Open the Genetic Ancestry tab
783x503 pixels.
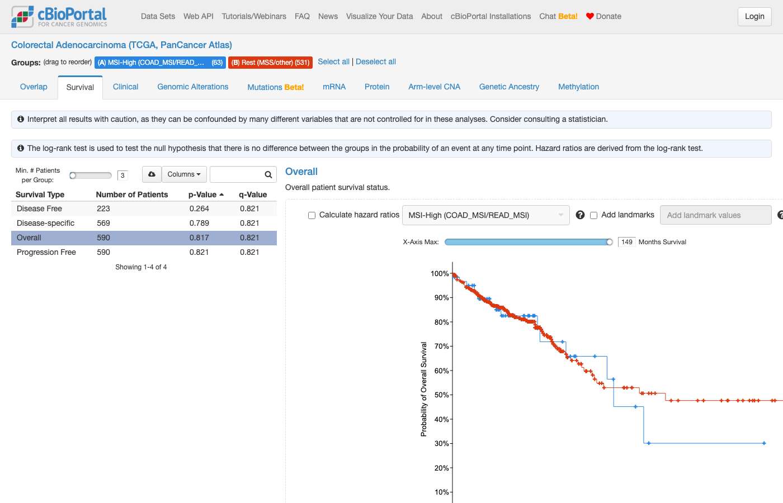coord(509,87)
